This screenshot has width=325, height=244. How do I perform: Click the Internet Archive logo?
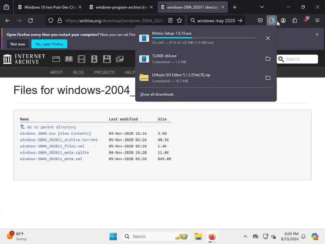24,59
